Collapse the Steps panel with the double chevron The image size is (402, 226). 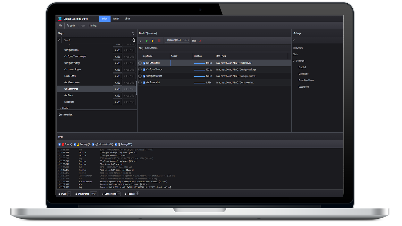133,33
